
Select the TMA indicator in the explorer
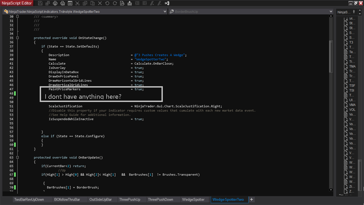tap(352, 66)
